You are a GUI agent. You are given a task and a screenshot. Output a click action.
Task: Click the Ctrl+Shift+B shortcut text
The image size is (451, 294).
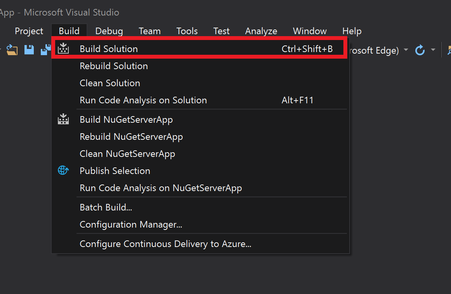(307, 49)
